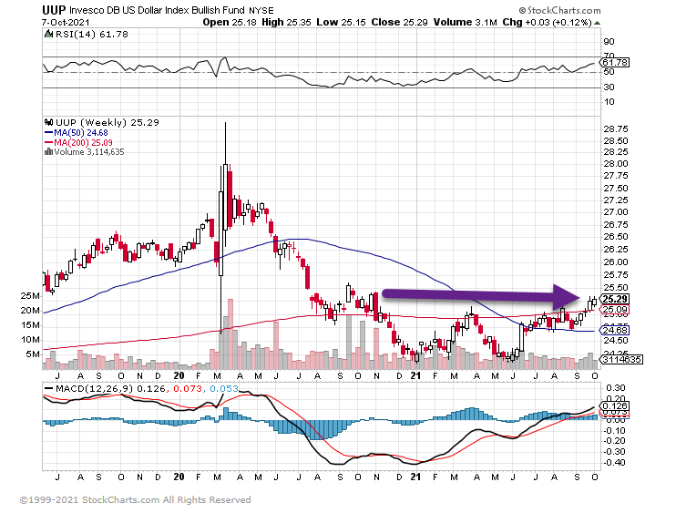The width and height of the screenshot is (676, 513).
Task: Click the red MA(200) legend line marker
Action: pos(47,142)
